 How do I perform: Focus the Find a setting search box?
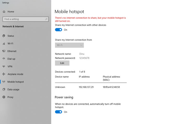point(26,19)
